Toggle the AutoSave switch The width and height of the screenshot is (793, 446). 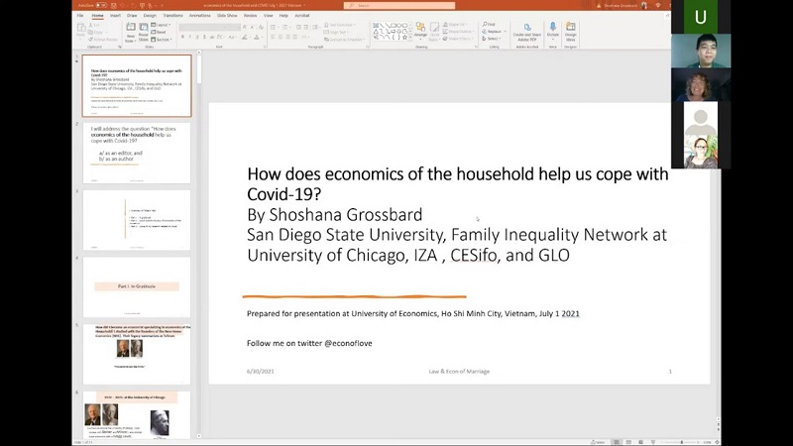coord(101,5)
